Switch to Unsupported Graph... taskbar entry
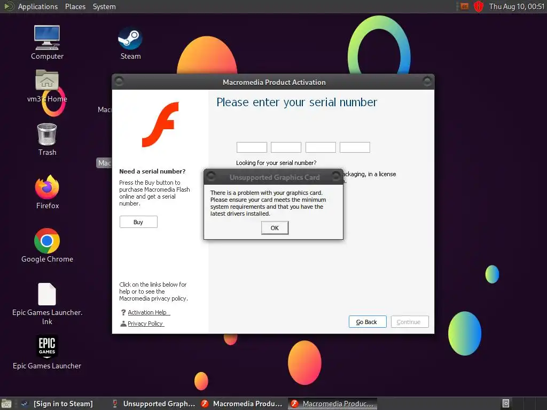 click(154, 404)
